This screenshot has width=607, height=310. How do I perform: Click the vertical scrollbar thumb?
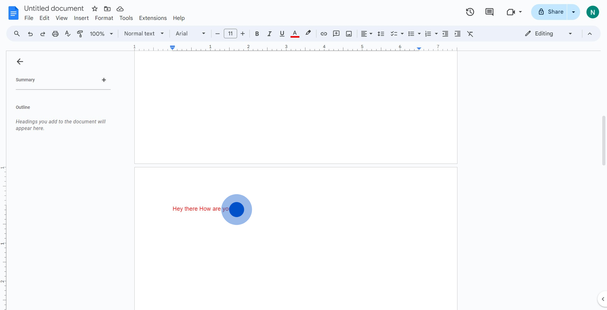click(x=604, y=140)
